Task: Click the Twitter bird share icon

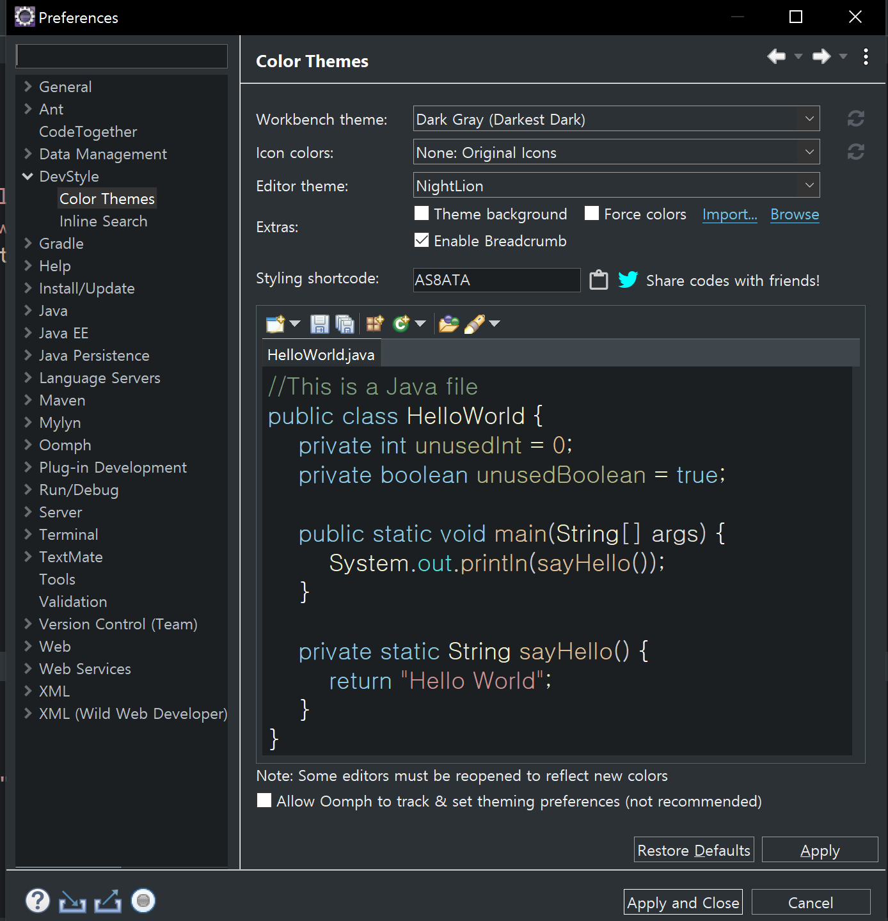Action: (628, 279)
